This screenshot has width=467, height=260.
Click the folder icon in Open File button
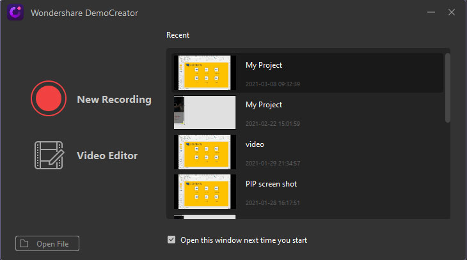24,243
